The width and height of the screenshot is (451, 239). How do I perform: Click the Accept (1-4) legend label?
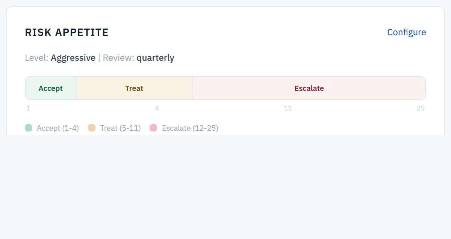point(58,128)
